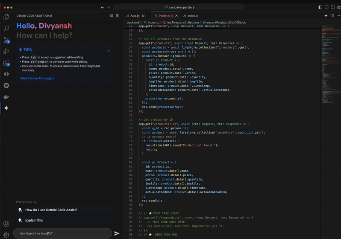Open the Explorer view in activity bar
341x239 pixels.
(6, 17)
